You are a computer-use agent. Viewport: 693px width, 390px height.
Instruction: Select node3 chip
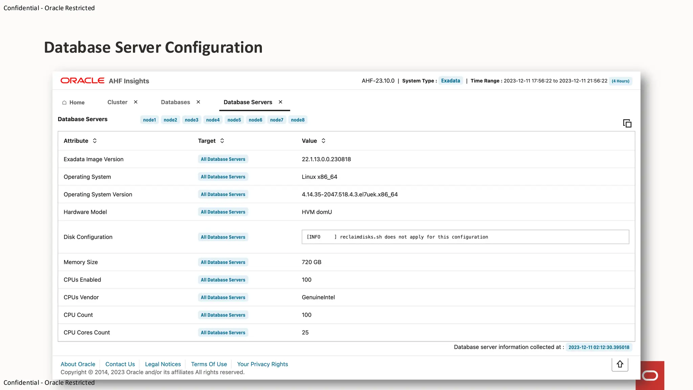[192, 120]
